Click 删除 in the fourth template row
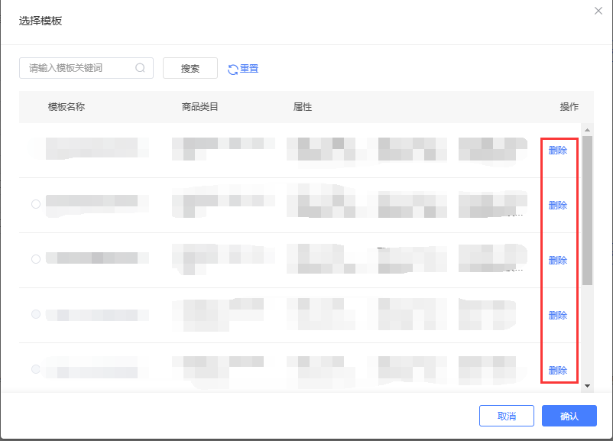Viewport: 613px width, 441px height. (558, 316)
